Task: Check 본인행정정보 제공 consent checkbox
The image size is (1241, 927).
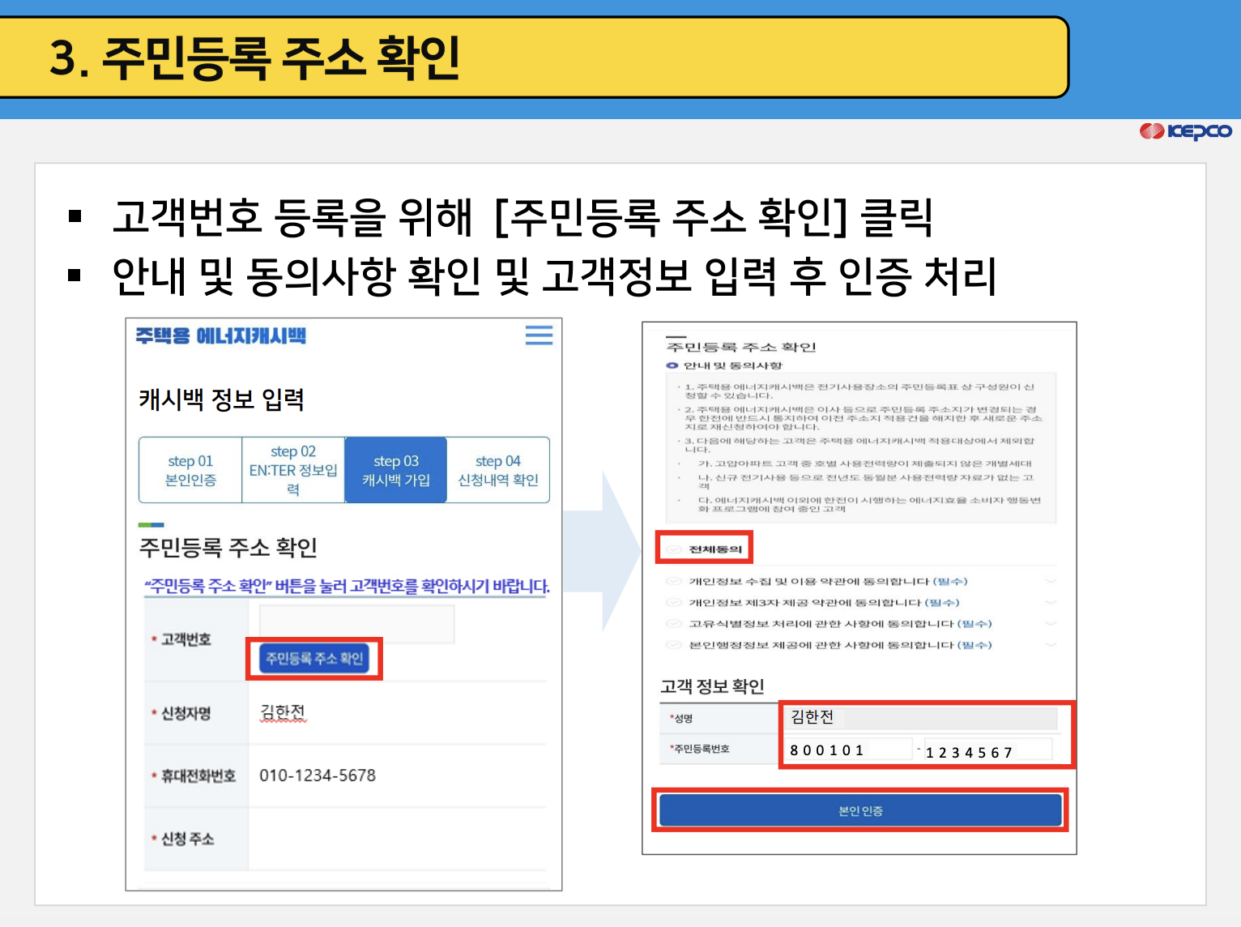Action: (x=673, y=644)
